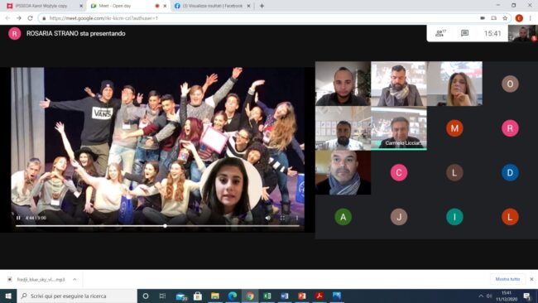Open the participants list showing 17 people

click(x=440, y=33)
